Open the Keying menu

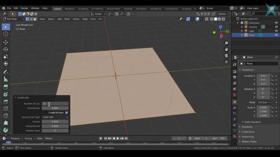[x=29, y=138]
